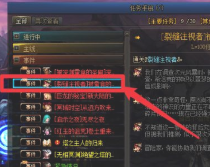Click the open book icon beside 塔之主人的归来
Image resolution: width=210 pixels, height=167 pixels.
coord(47,143)
